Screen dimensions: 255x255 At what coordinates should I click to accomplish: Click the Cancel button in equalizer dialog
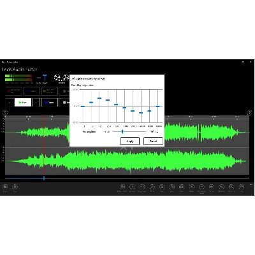click(153, 141)
